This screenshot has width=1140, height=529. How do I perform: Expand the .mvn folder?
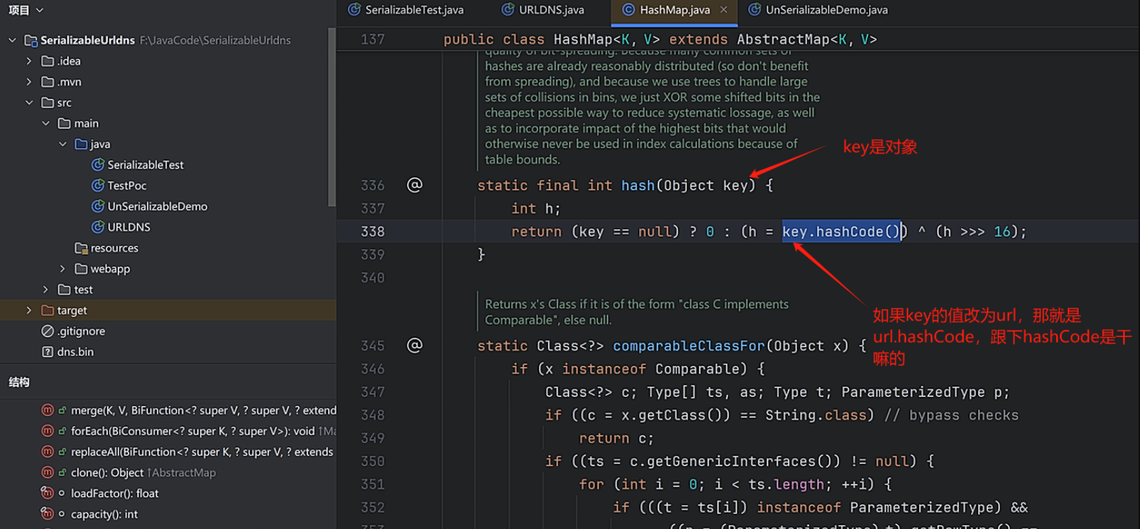click(29, 82)
